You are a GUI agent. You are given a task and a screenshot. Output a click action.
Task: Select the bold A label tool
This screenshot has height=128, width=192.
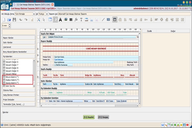click(x=60, y=20)
